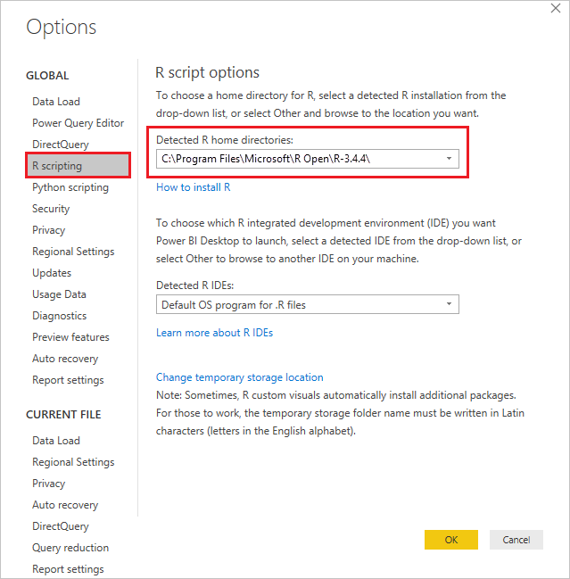
Task: Select DirectQuery under Global section
Action: click(x=61, y=145)
